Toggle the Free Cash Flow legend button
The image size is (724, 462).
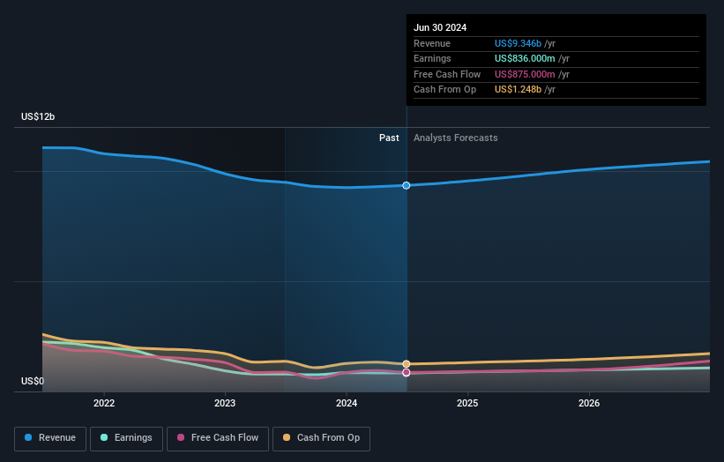point(218,438)
